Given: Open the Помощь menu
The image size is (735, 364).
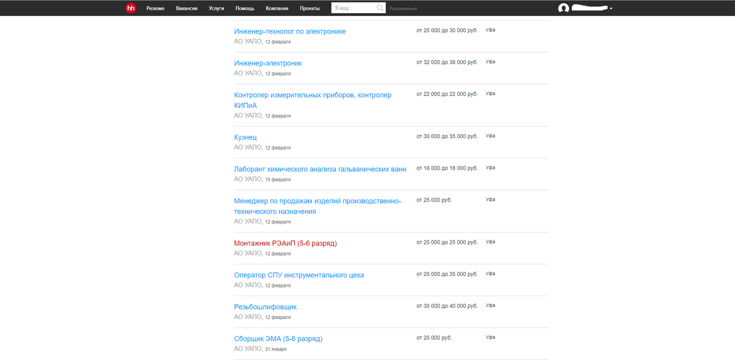Looking at the screenshot, I should coord(245,8).
